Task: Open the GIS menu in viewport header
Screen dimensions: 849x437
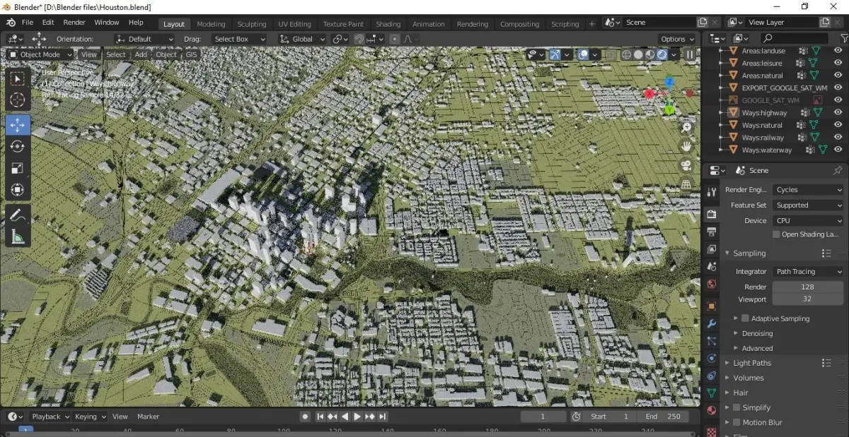Action: 191,54
